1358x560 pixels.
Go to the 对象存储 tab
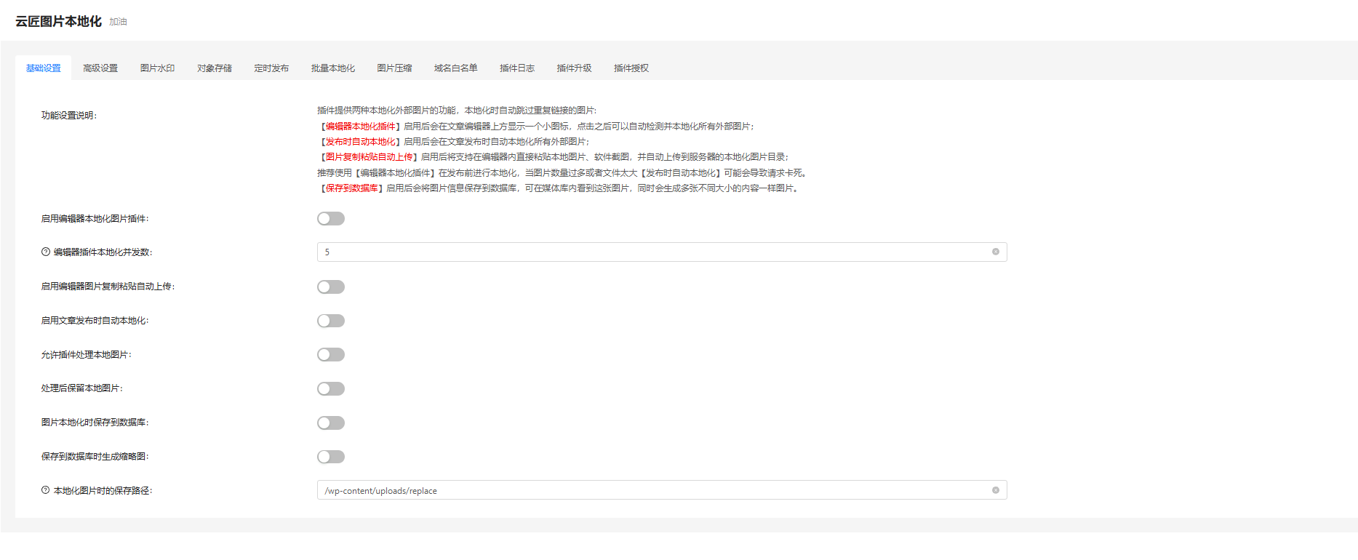pos(215,68)
